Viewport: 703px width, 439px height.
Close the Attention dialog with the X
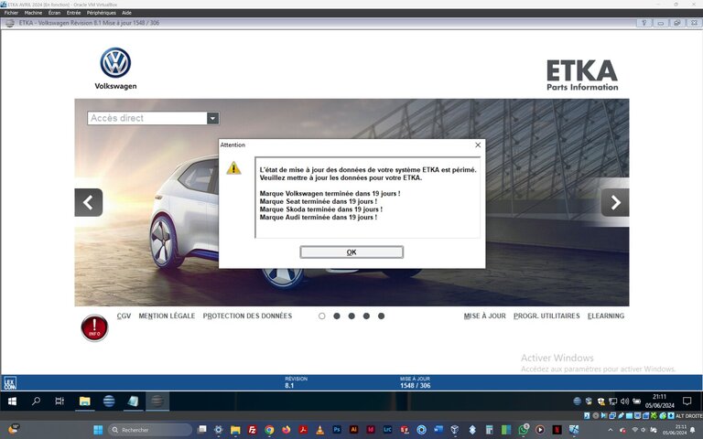[478, 145]
